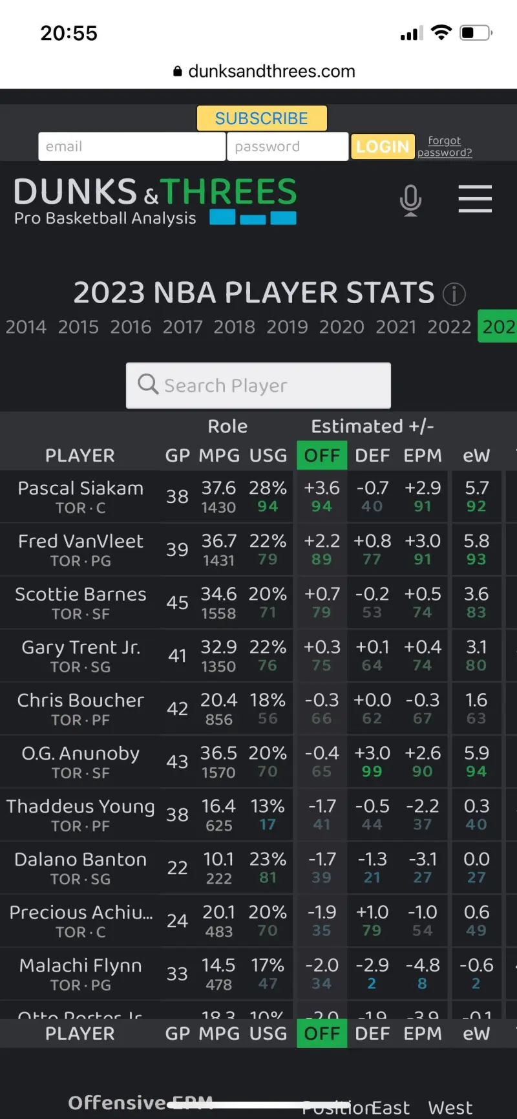Switch to the 2022 season tab
The height and width of the screenshot is (1119, 517).
(x=449, y=326)
